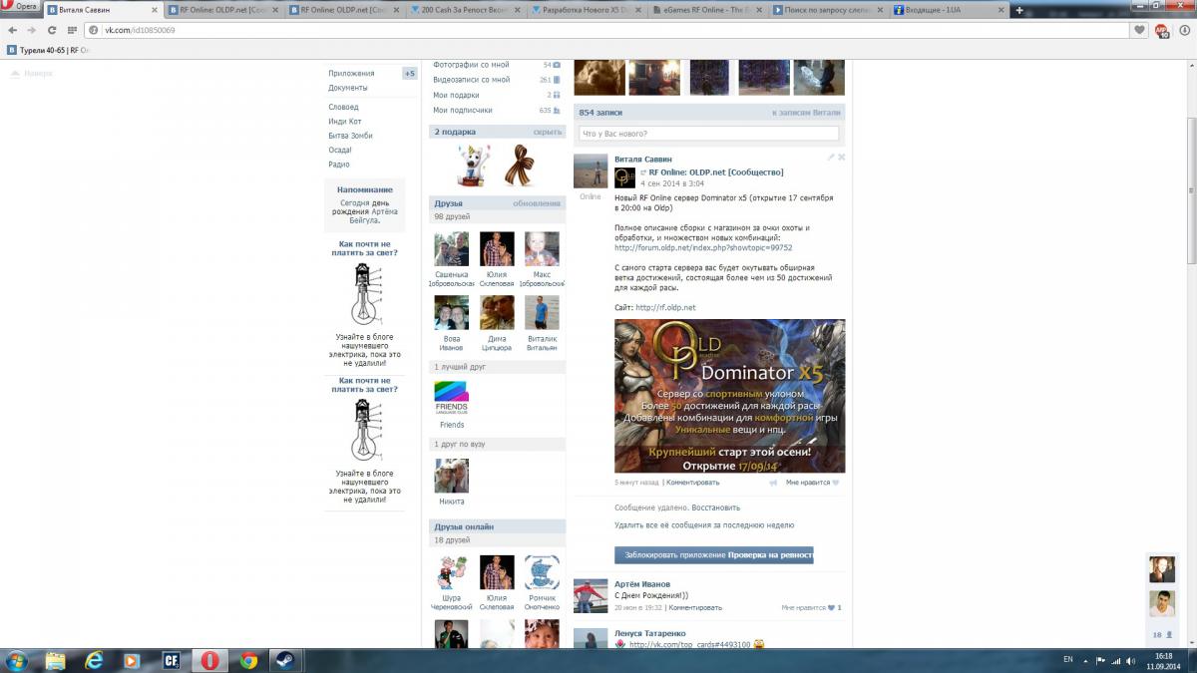
Task: Click к записям Витали link
Action: pos(806,113)
